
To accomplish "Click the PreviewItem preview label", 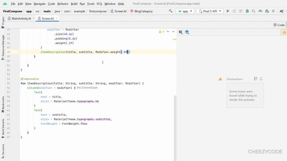I will click(235, 79).
